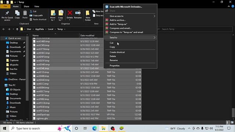
Task: Click File Explorer taskbar icon
Action: click(x=104, y=128)
